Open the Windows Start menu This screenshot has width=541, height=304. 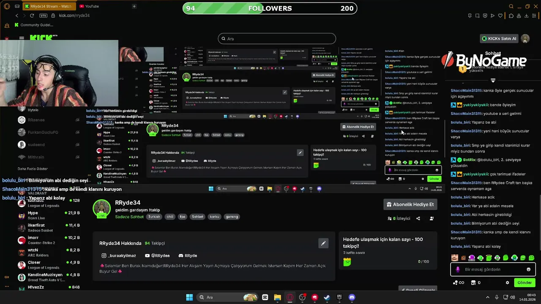(x=189, y=297)
